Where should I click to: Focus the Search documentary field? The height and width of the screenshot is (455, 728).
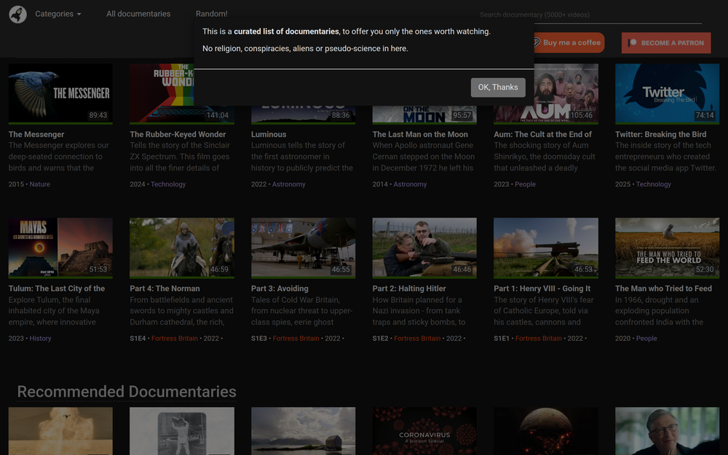tap(590, 15)
